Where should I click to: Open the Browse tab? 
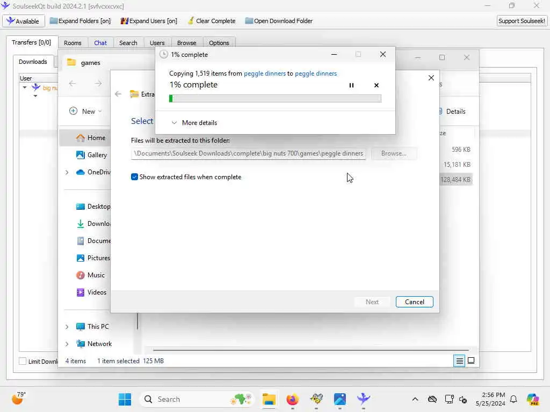pyautogui.click(x=186, y=43)
